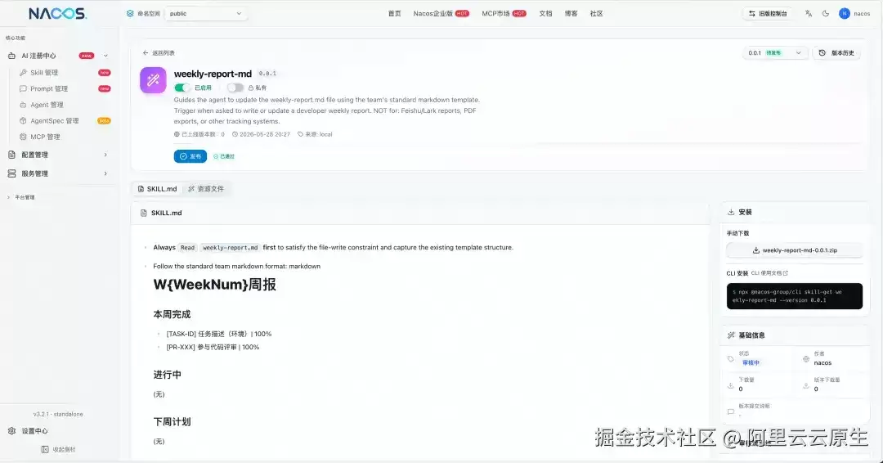
Task: Expand the 配置管理 menu
Action: point(57,155)
